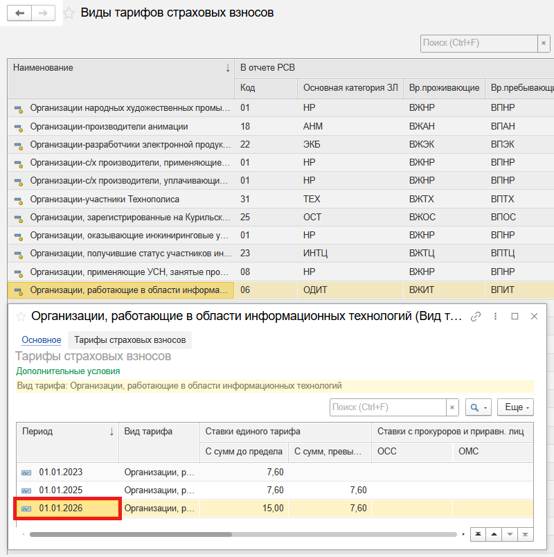Click the back navigation arrow
This screenshot has width=554, height=557.
click(19, 13)
